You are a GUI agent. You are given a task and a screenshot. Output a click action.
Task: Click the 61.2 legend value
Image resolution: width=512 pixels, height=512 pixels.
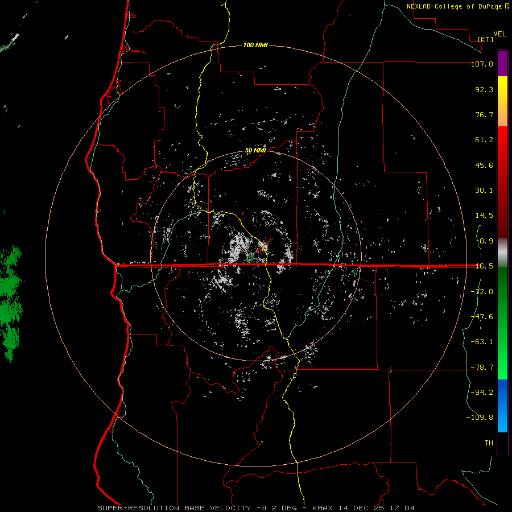[484, 140]
